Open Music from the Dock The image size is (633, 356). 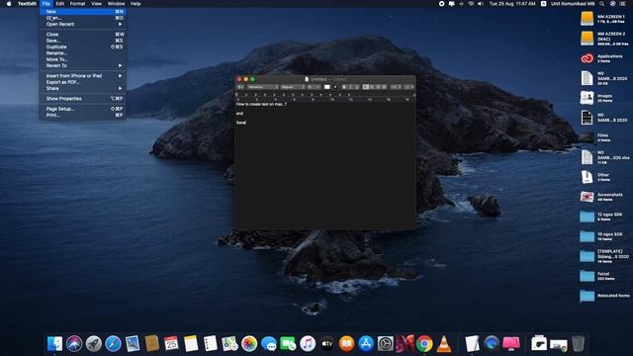[308, 343]
